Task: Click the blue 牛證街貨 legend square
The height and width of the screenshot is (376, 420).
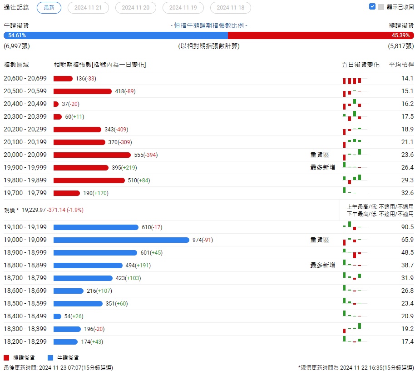Action: coord(50,358)
